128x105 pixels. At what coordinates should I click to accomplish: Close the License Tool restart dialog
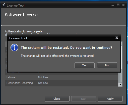(117, 38)
